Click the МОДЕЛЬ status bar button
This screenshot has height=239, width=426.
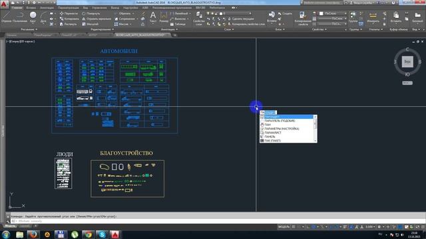click(284, 227)
